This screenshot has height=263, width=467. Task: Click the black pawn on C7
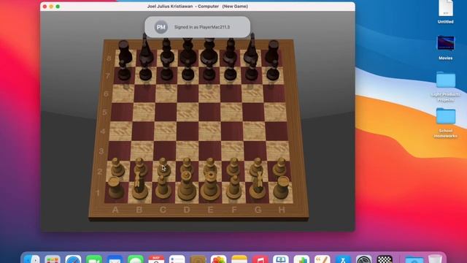[166, 71]
